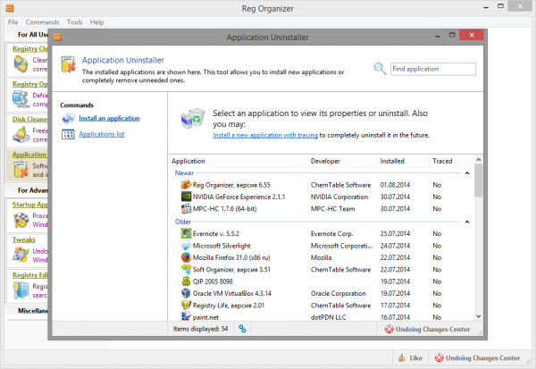
Task: Click the NVIDIA GeForce Experience icon
Action: point(186,197)
